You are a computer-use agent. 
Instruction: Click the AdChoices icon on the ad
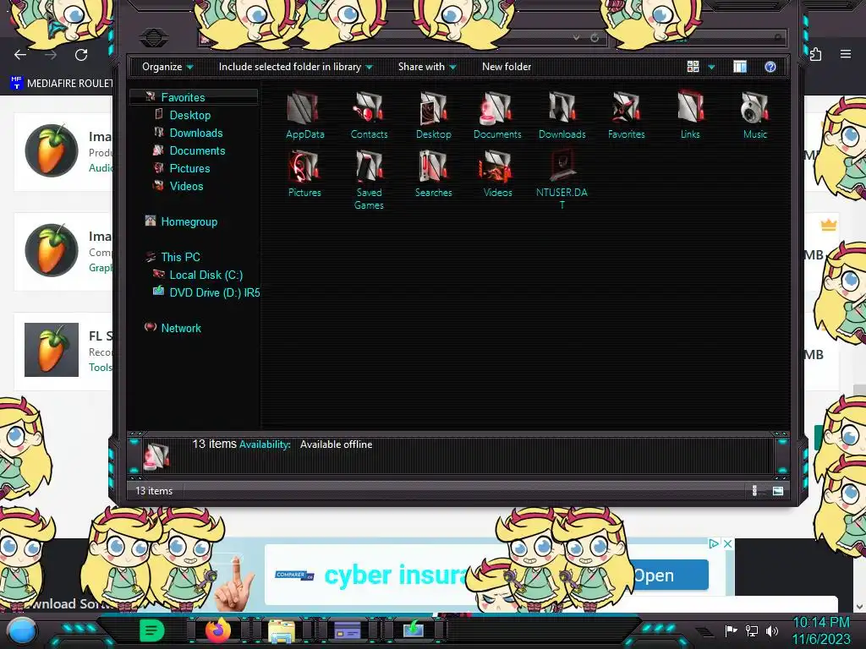pos(714,543)
